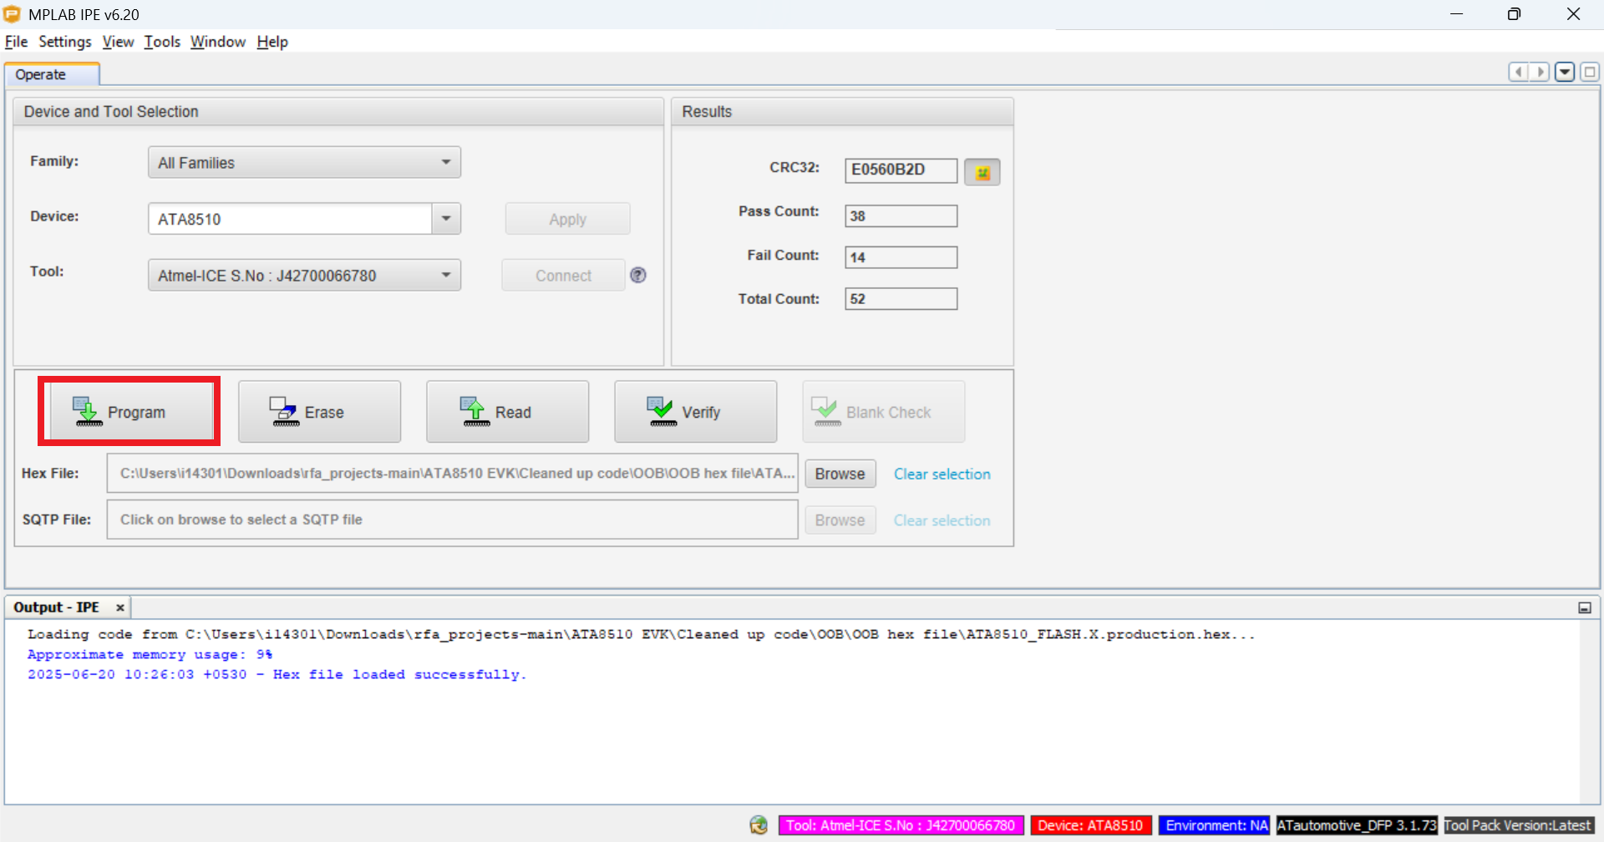This screenshot has width=1604, height=842.
Task: Expand the Device combo box arrow
Action: click(446, 219)
